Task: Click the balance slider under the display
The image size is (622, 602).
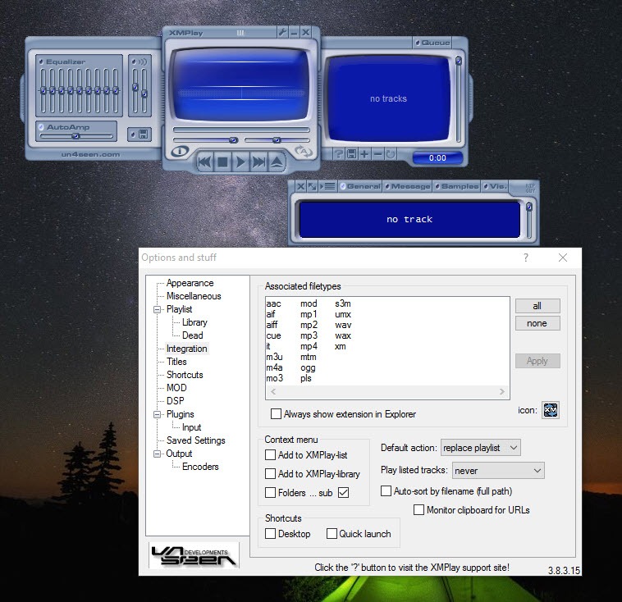Action: 277,140
